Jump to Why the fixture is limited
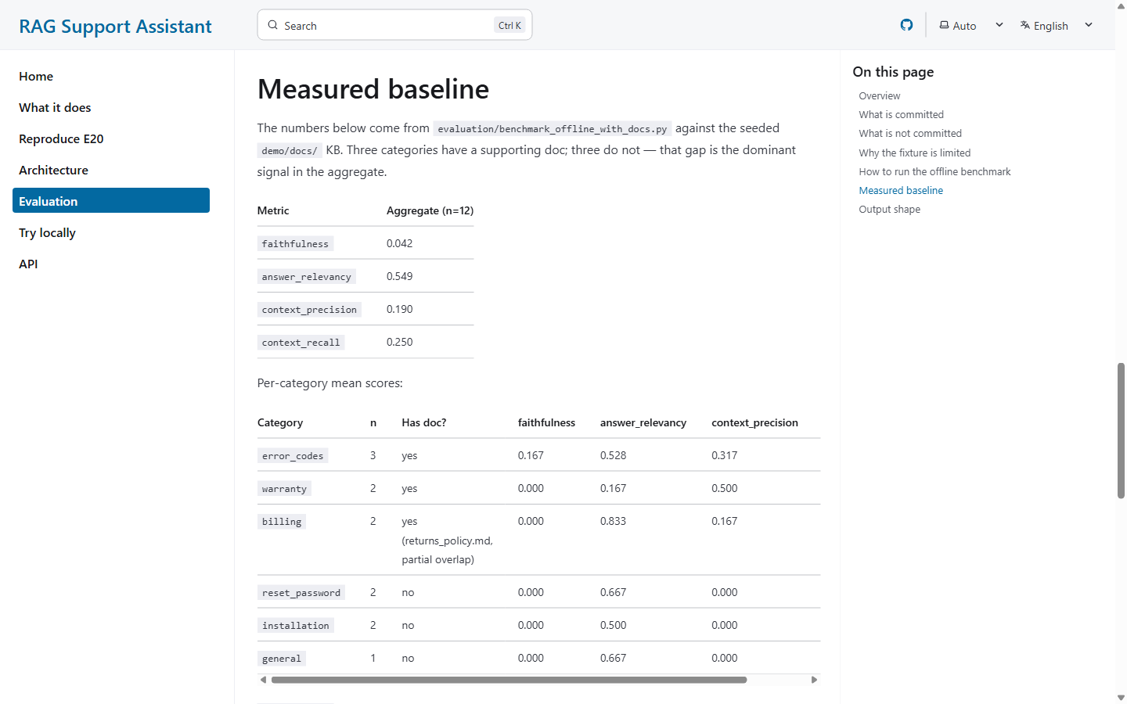 coord(914,153)
